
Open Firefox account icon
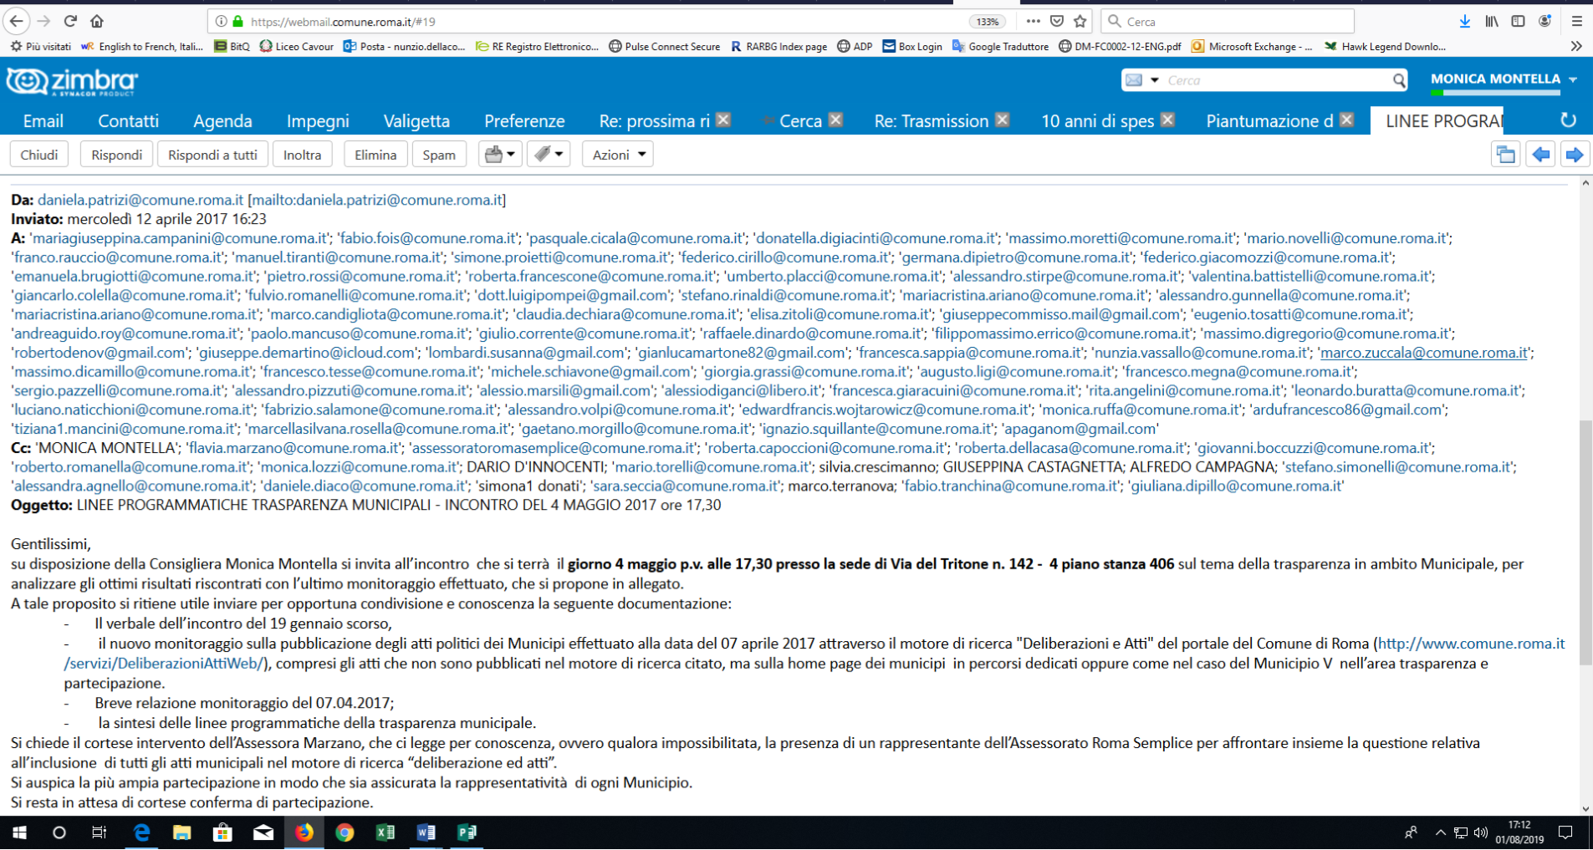(x=1544, y=22)
